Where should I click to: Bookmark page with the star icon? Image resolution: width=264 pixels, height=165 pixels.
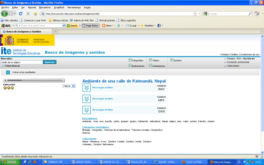point(195,14)
